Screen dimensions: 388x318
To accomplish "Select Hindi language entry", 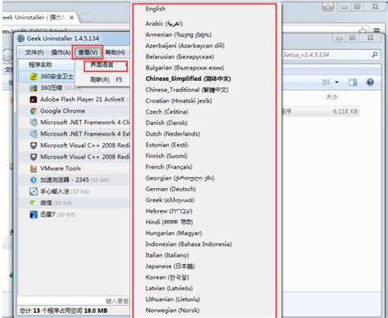I will [x=169, y=222].
